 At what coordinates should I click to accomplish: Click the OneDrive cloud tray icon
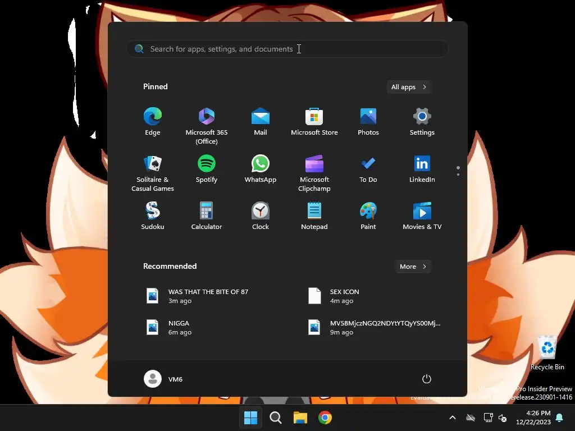click(471, 418)
